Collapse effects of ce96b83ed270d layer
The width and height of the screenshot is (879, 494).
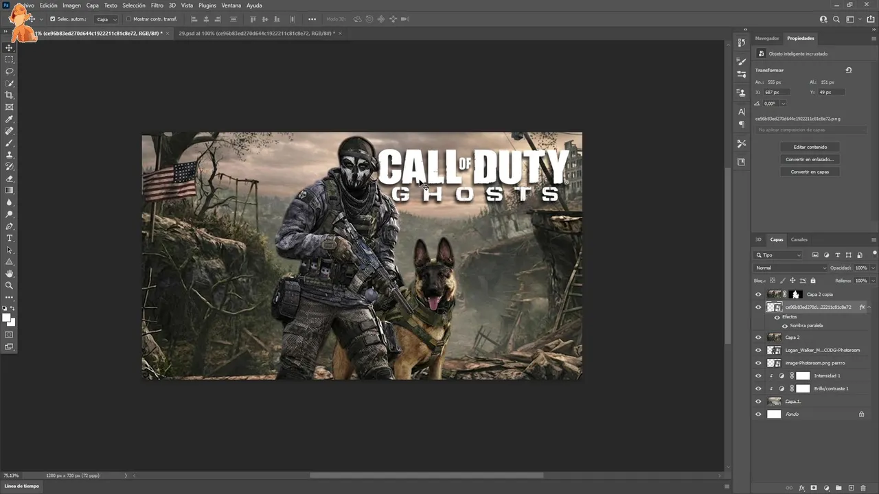870,307
